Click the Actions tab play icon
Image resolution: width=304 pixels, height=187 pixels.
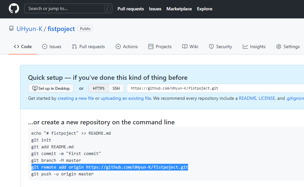pos(118,47)
